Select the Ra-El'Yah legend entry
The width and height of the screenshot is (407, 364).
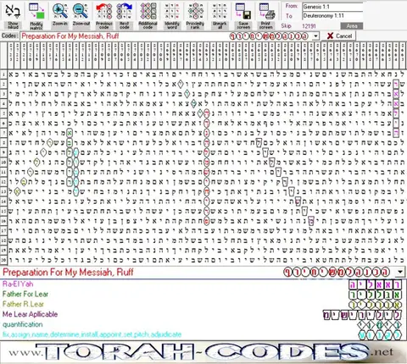pyautogui.click(x=18, y=284)
